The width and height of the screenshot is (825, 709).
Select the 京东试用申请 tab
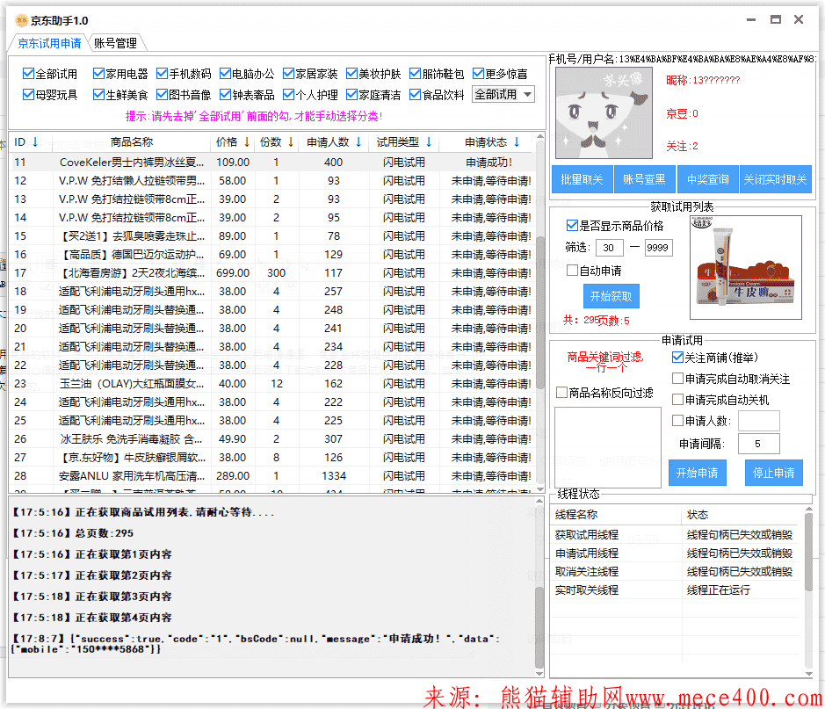pyautogui.click(x=49, y=43)
